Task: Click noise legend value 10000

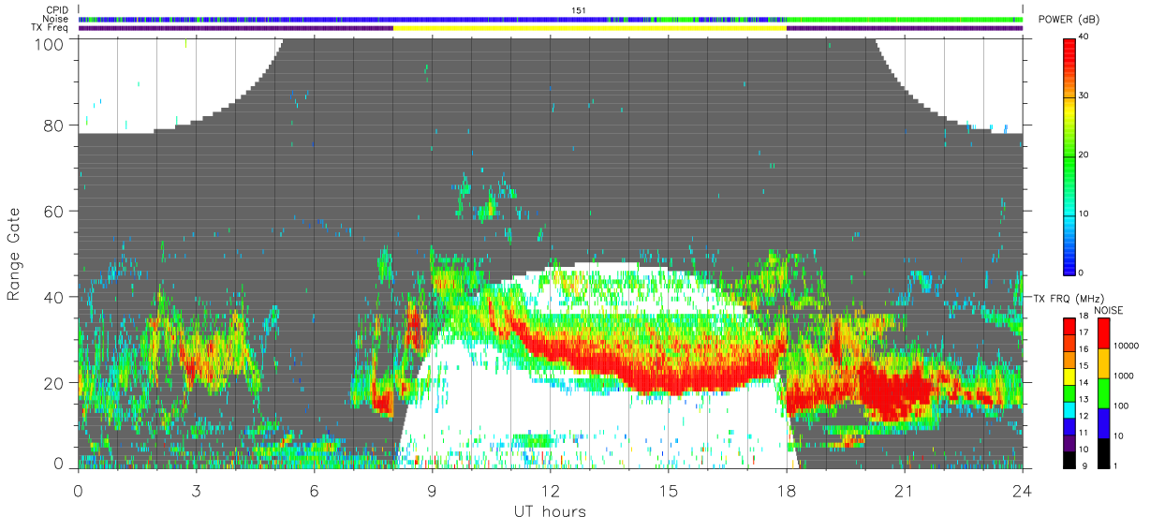Action: (x=1127, y=345)
